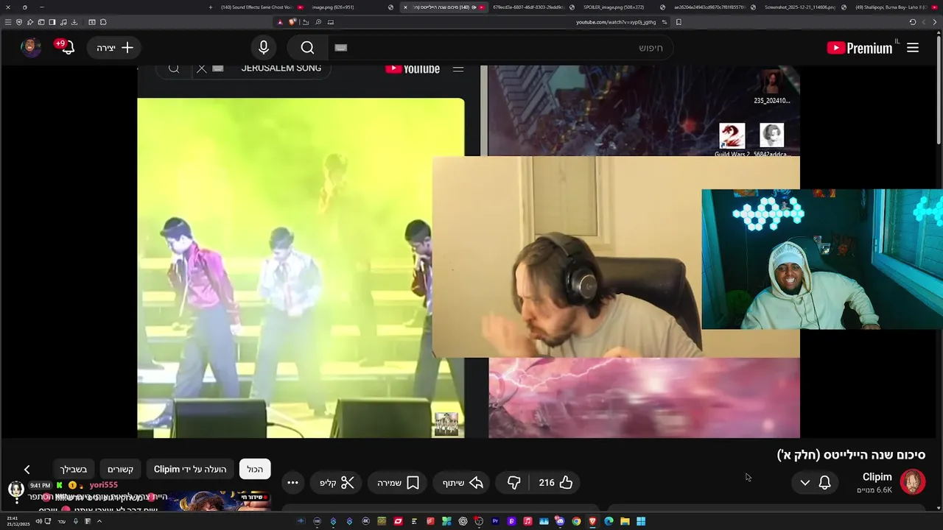Image resolution: width=943 pixels, height=530 pixels.
Task: Click the YouTube search magnifier button
Action: point(307,48)
